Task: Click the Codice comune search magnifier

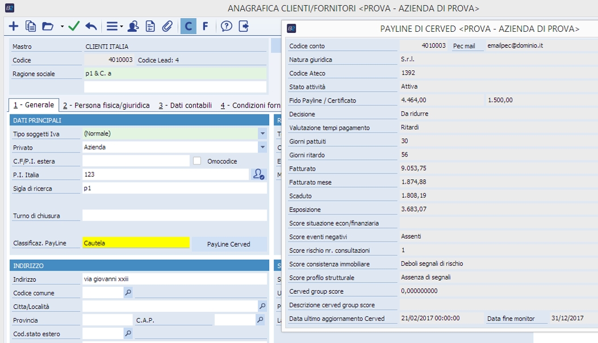Action: click(128, 293)
